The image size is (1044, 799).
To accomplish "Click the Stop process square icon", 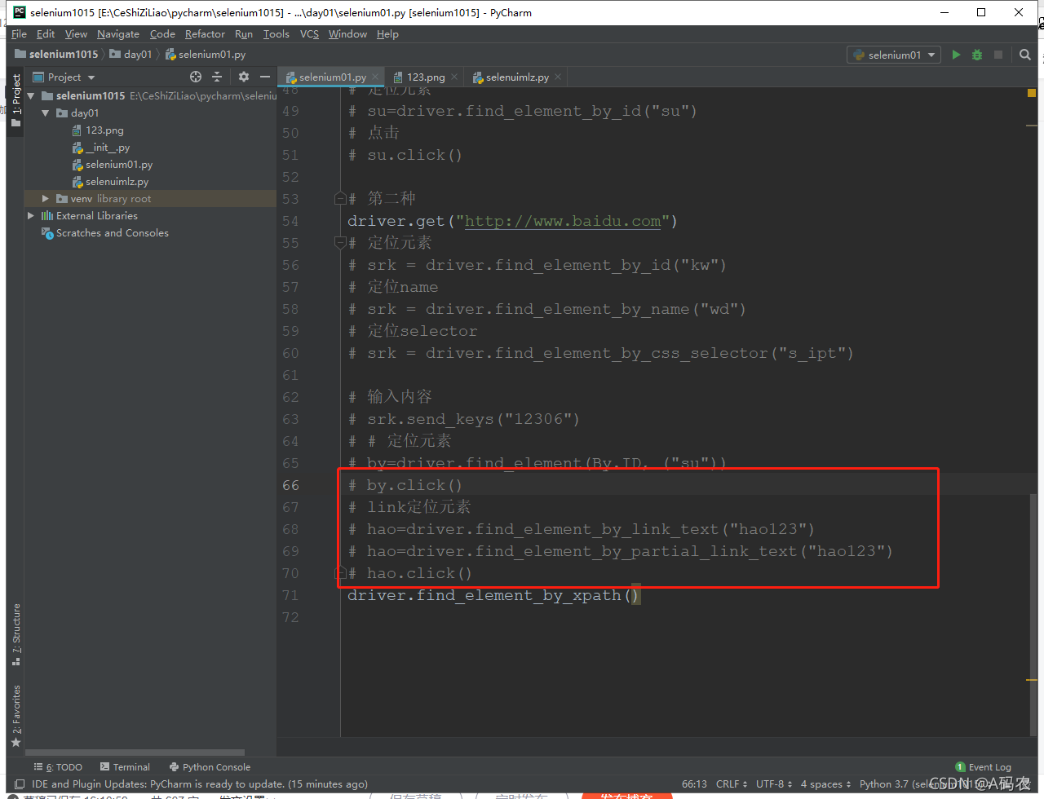I will pos(998,55).
